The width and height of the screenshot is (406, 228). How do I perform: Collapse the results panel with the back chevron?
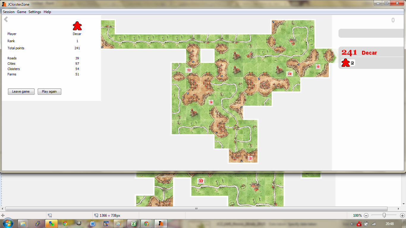click(x=6, y=20)
